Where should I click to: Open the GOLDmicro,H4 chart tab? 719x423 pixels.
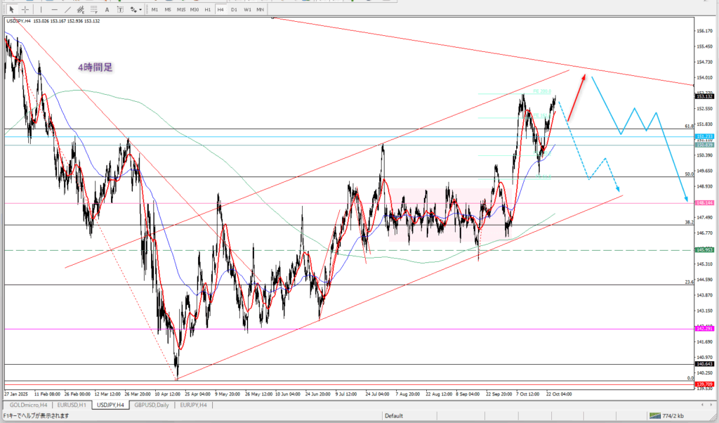pos(29,405)
